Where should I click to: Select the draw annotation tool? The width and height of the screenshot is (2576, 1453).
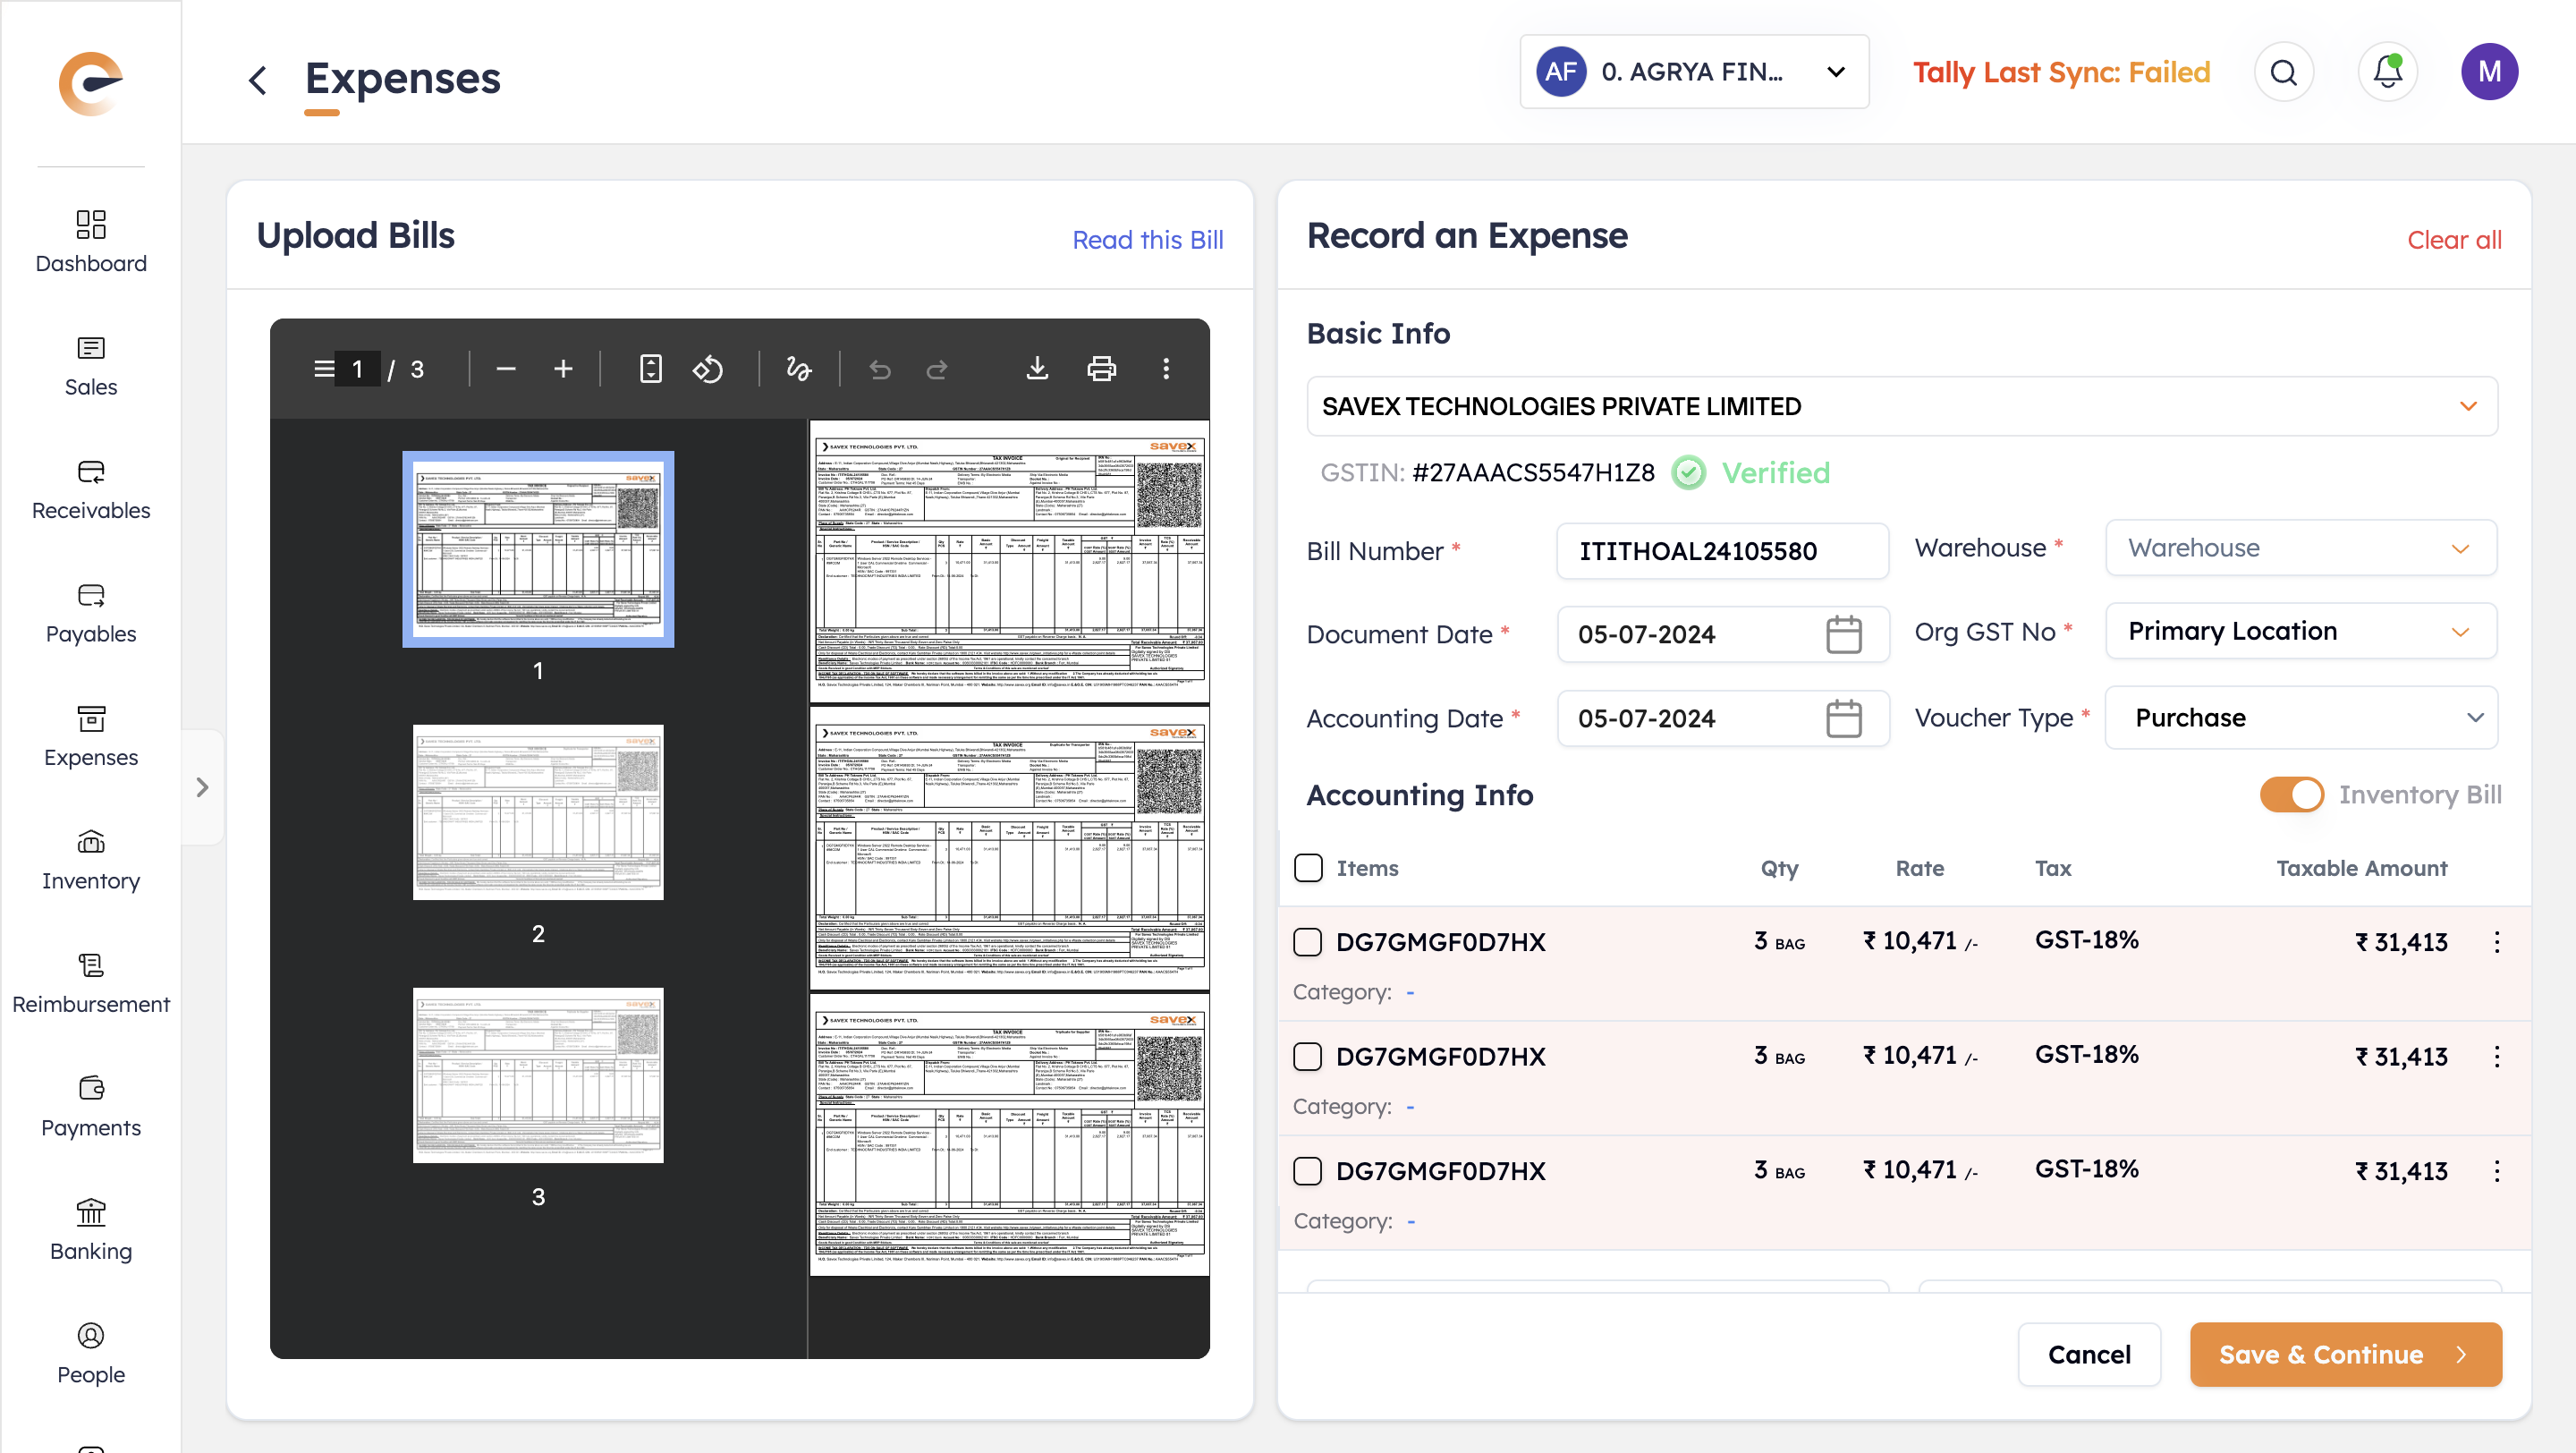(x=798, y=369)
